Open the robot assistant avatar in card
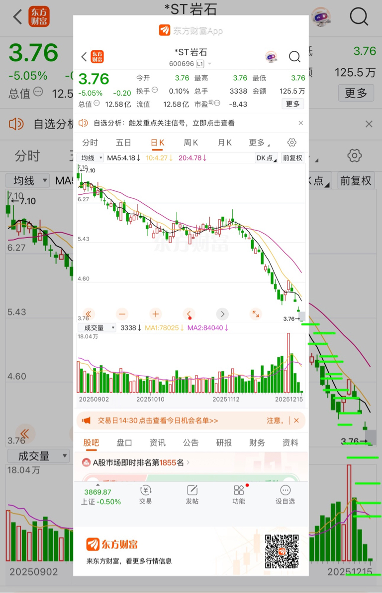This screenshot has height=593, width=382. (x=272, y=57)
